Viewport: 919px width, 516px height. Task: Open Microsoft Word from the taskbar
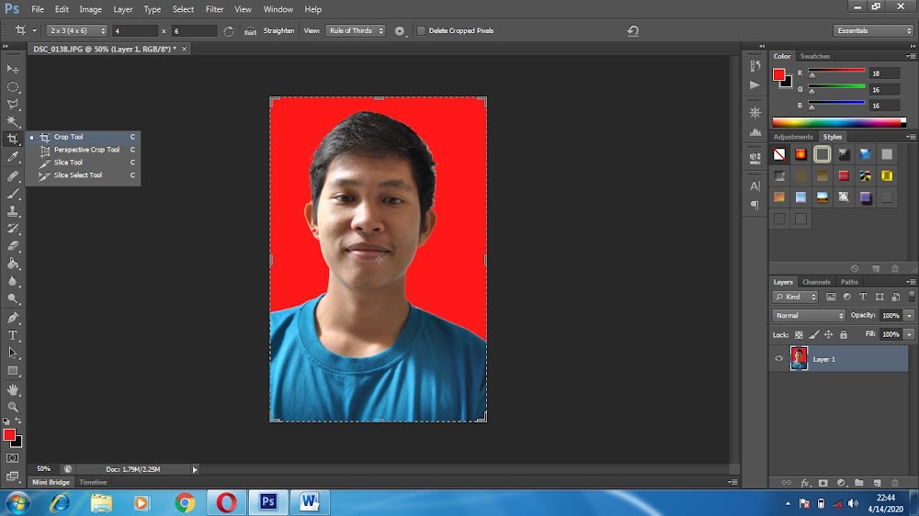(x=309, y=502)
